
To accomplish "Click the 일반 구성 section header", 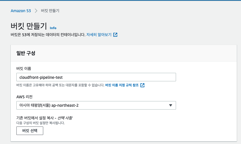I will coord(26,53).
